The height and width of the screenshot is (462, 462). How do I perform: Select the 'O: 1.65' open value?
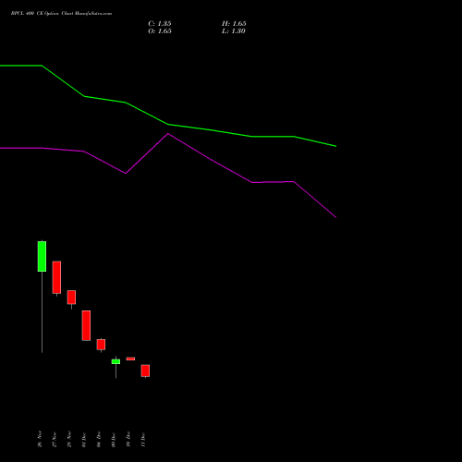pyautogui.click(x=160, y=31)
